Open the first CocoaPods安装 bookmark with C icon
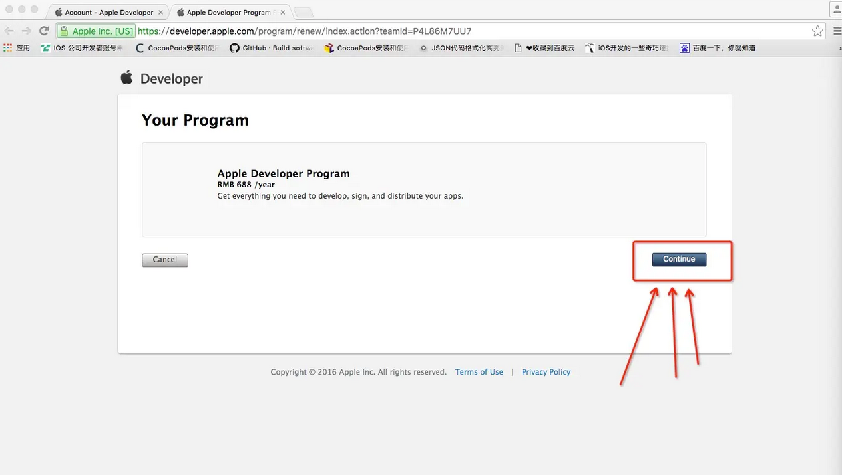 tap(177, 48)
